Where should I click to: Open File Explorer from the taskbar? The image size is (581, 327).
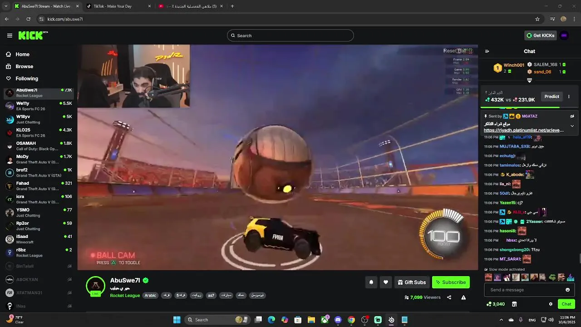[311, 320]
